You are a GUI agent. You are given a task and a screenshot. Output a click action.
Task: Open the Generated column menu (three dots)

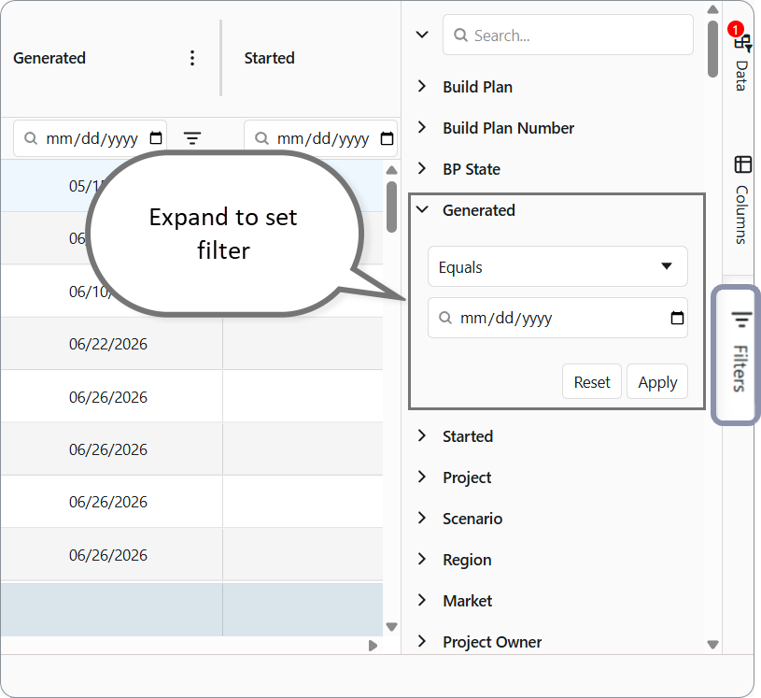click(x=192, y=58)
